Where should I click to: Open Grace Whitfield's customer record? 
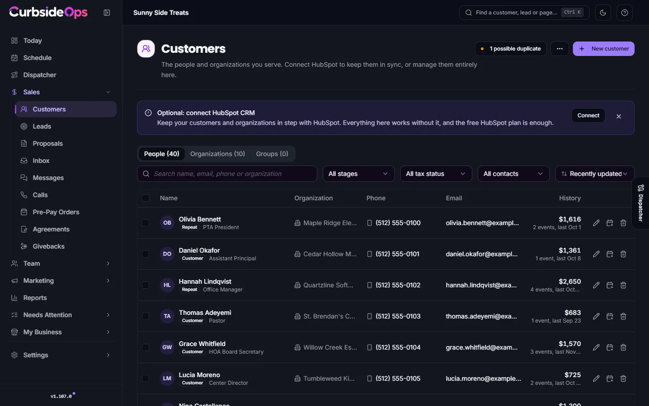coord(202,344)
